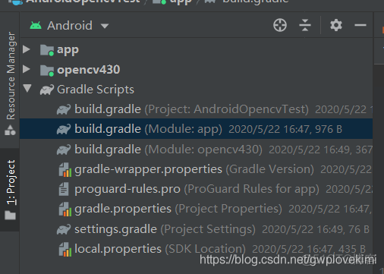
Task: Select the opencv430 module row
Action: 196,69
